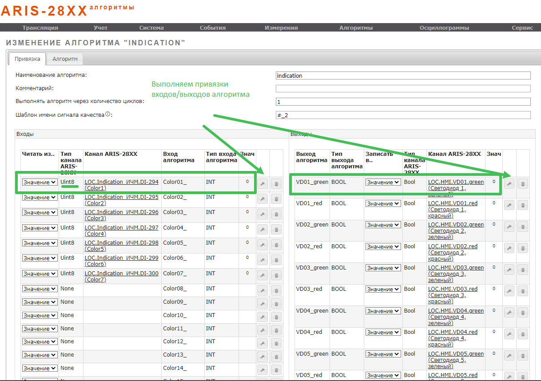Click the algorithm name field 'indication'
The width and height of the screenshot is (541, 381).
(403, 75)
